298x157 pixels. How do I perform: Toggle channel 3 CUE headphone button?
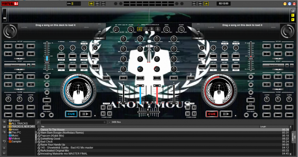coord(123,78)
